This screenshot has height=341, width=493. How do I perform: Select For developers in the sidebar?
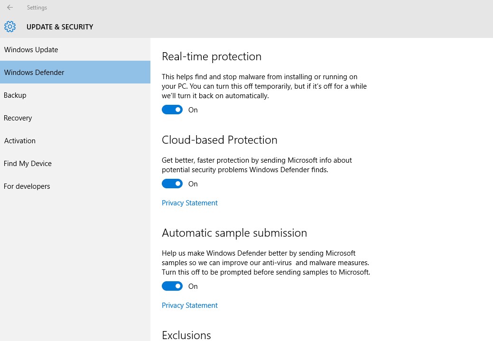tap(27, 186)
